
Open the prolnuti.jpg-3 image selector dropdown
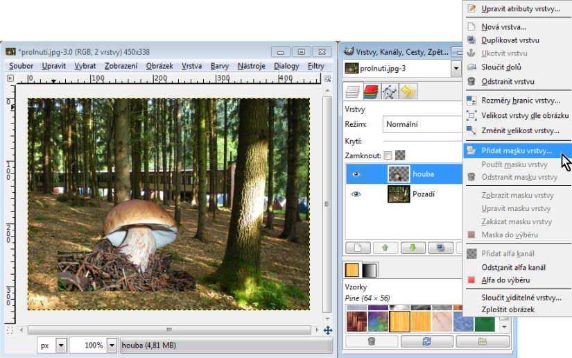click(456, 68)
